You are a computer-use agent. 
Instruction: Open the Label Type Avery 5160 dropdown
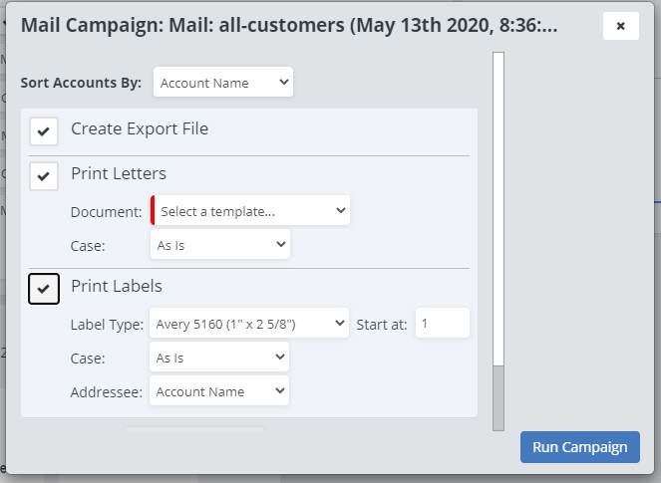click(248, 324)
